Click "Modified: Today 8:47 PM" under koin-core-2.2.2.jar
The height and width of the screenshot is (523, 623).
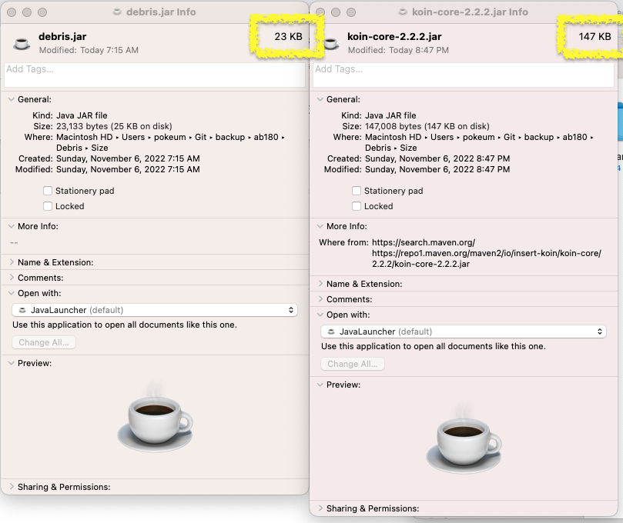pos(398,50)
